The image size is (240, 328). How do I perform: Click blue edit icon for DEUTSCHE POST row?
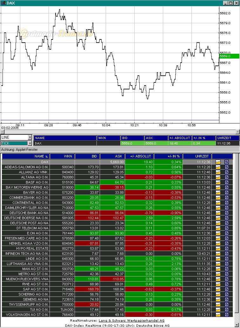pos(227,223)
